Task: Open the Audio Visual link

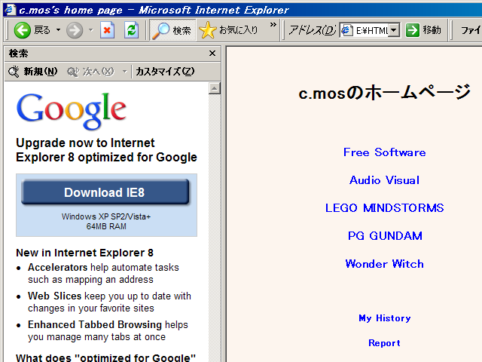Action: point(385,180)
